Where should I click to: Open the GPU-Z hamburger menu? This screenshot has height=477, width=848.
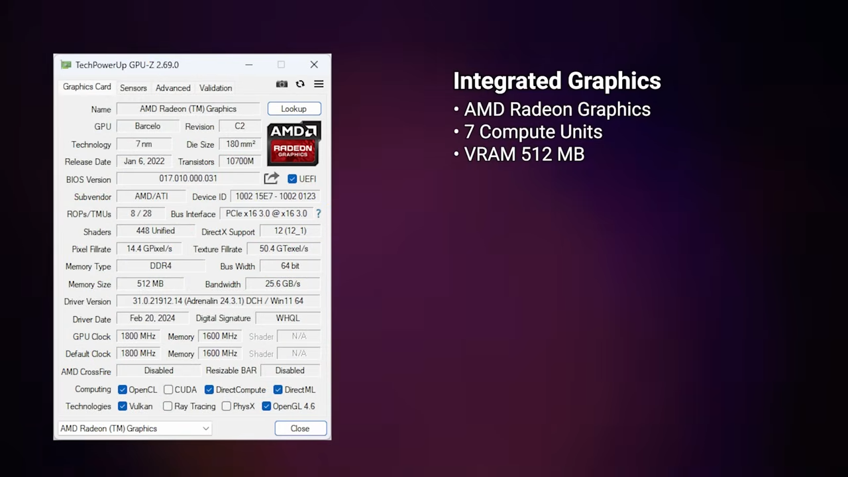[319, 84]
